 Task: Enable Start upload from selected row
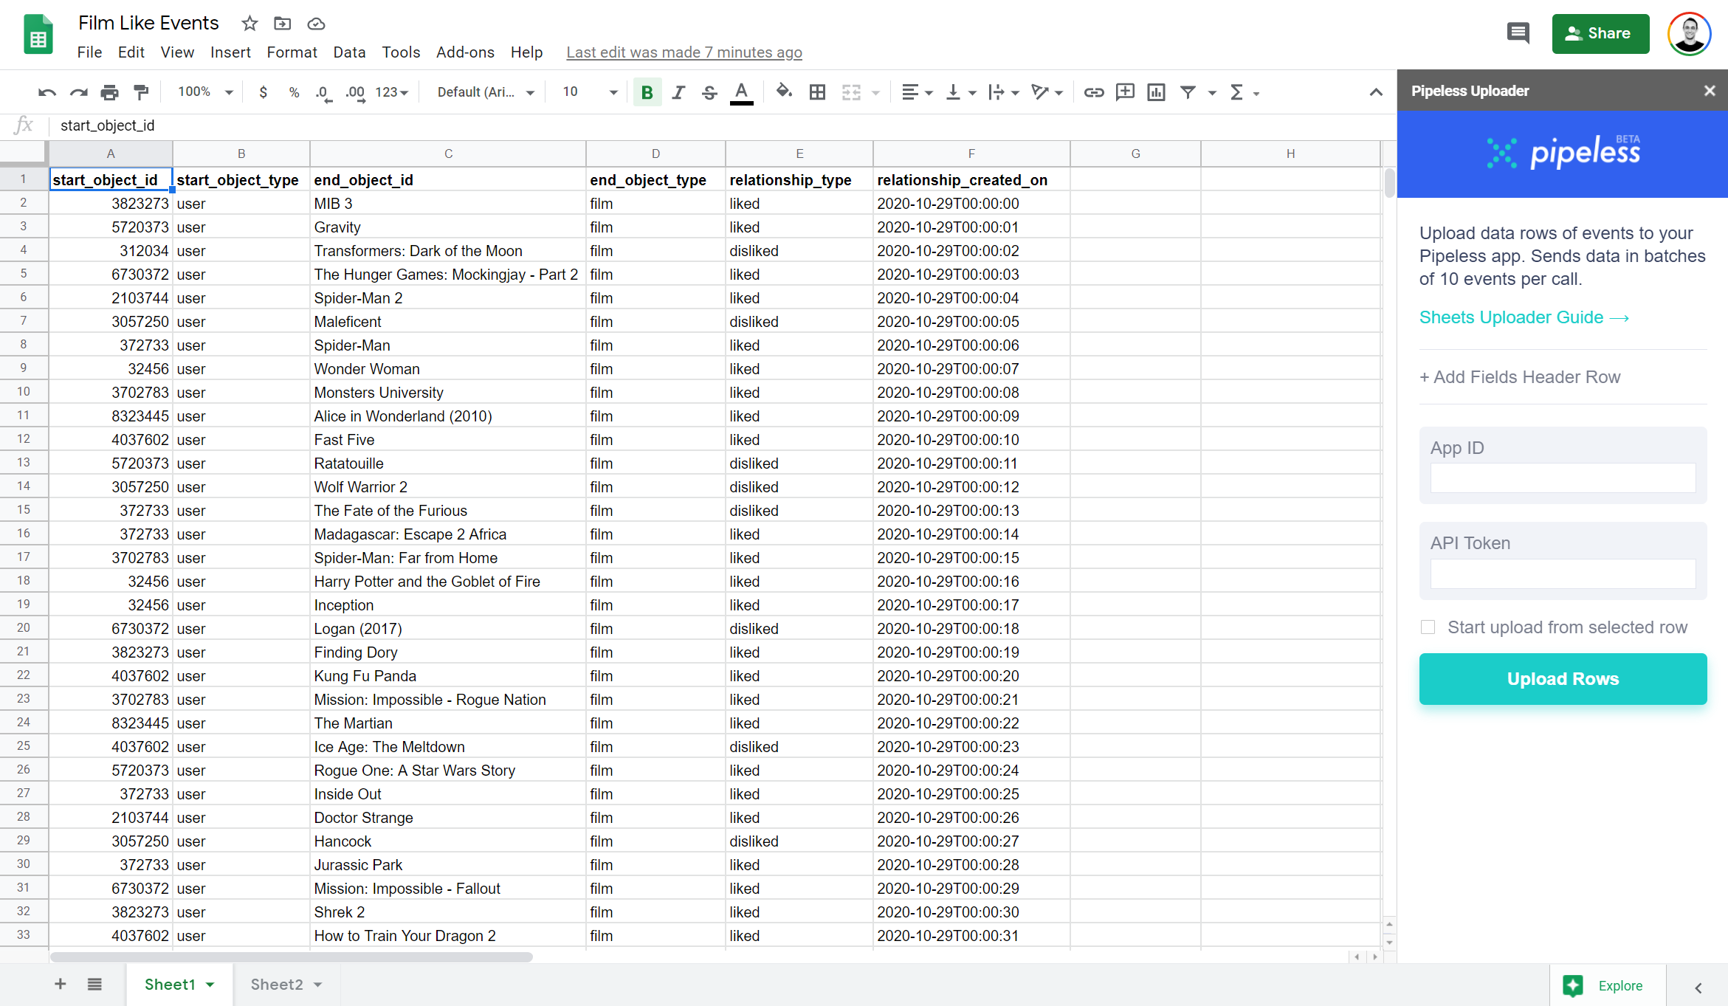(1428, 627)
